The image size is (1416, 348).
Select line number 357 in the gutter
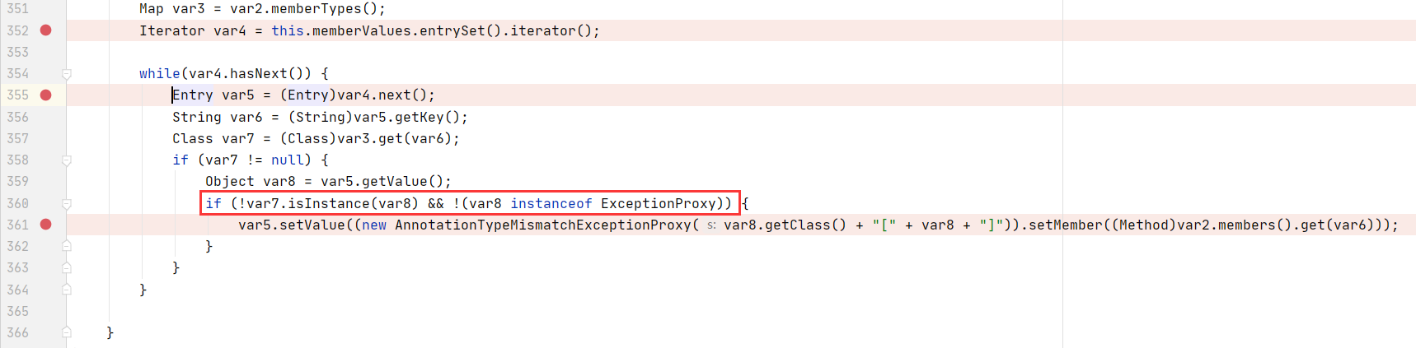[17, 138]
